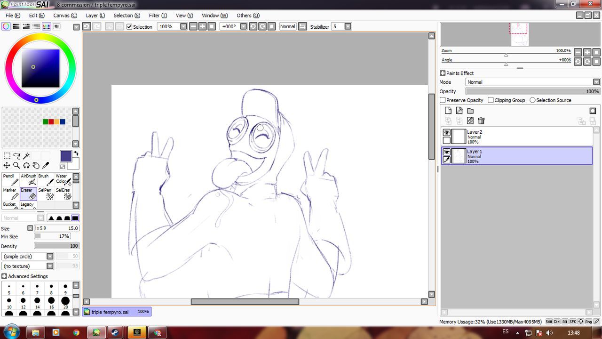
Task: Create a new layer folder
Action: tap(470, 111)
